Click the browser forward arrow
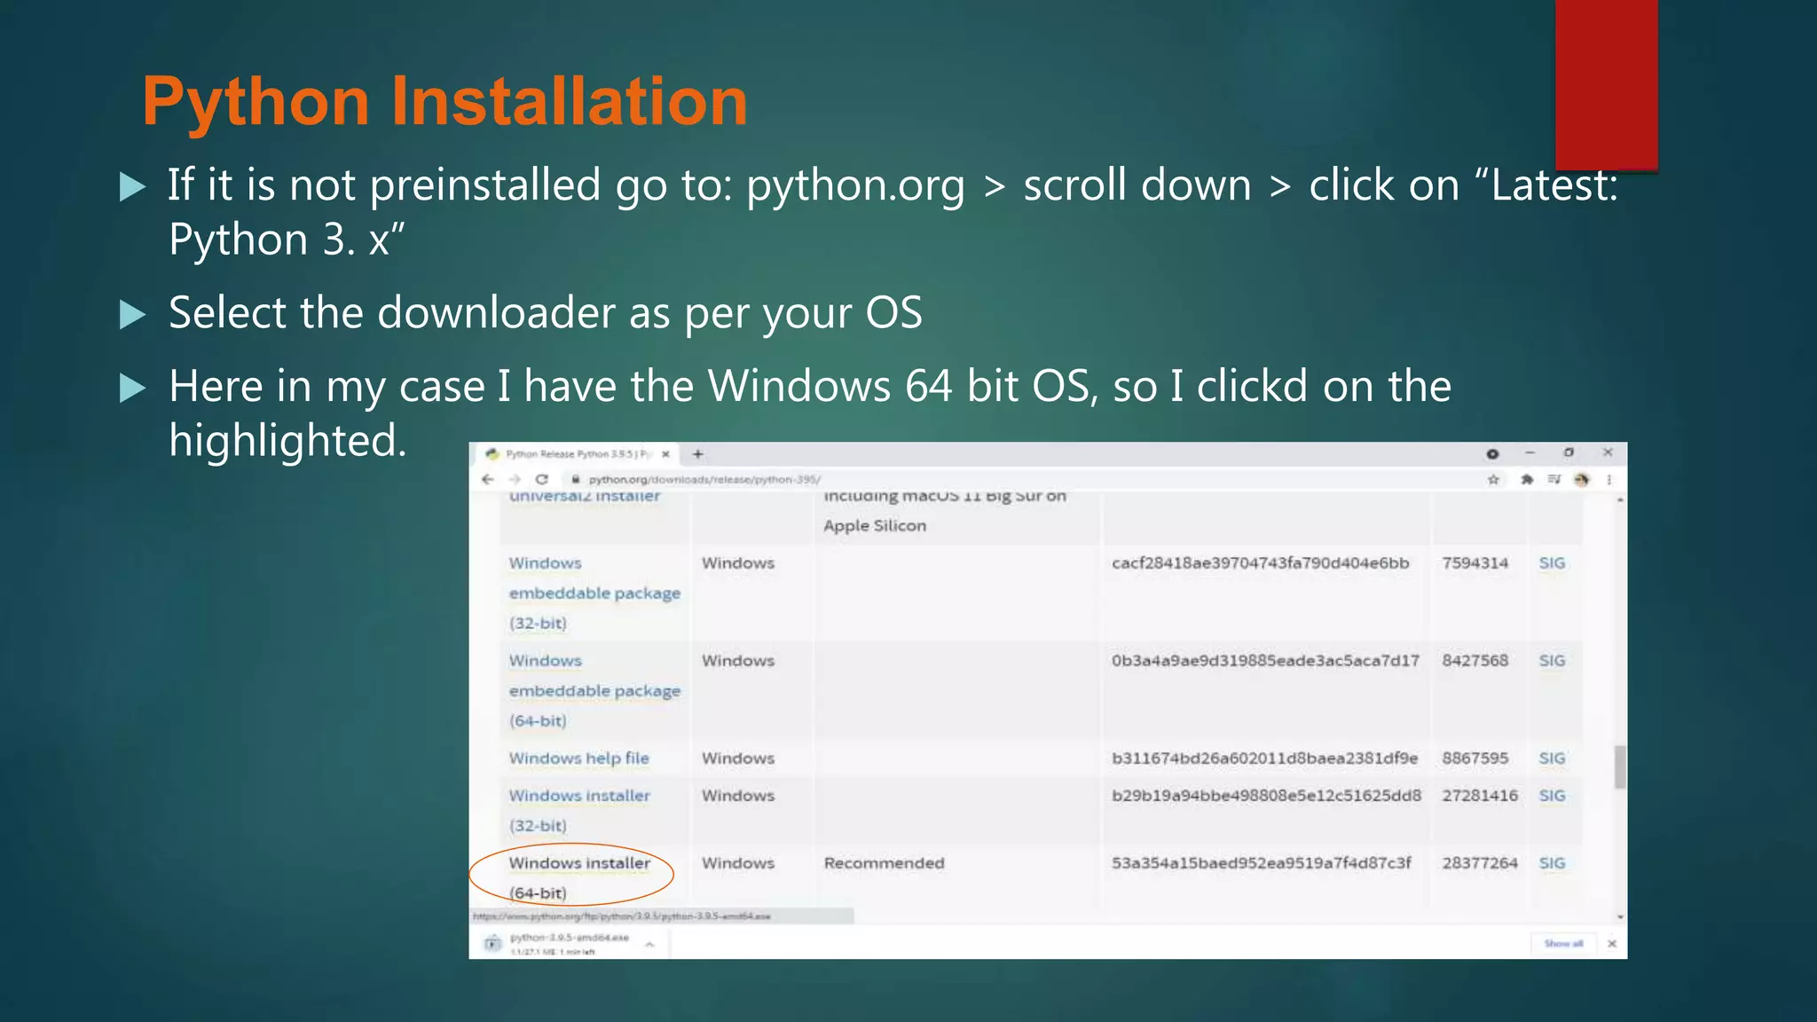 515,479
